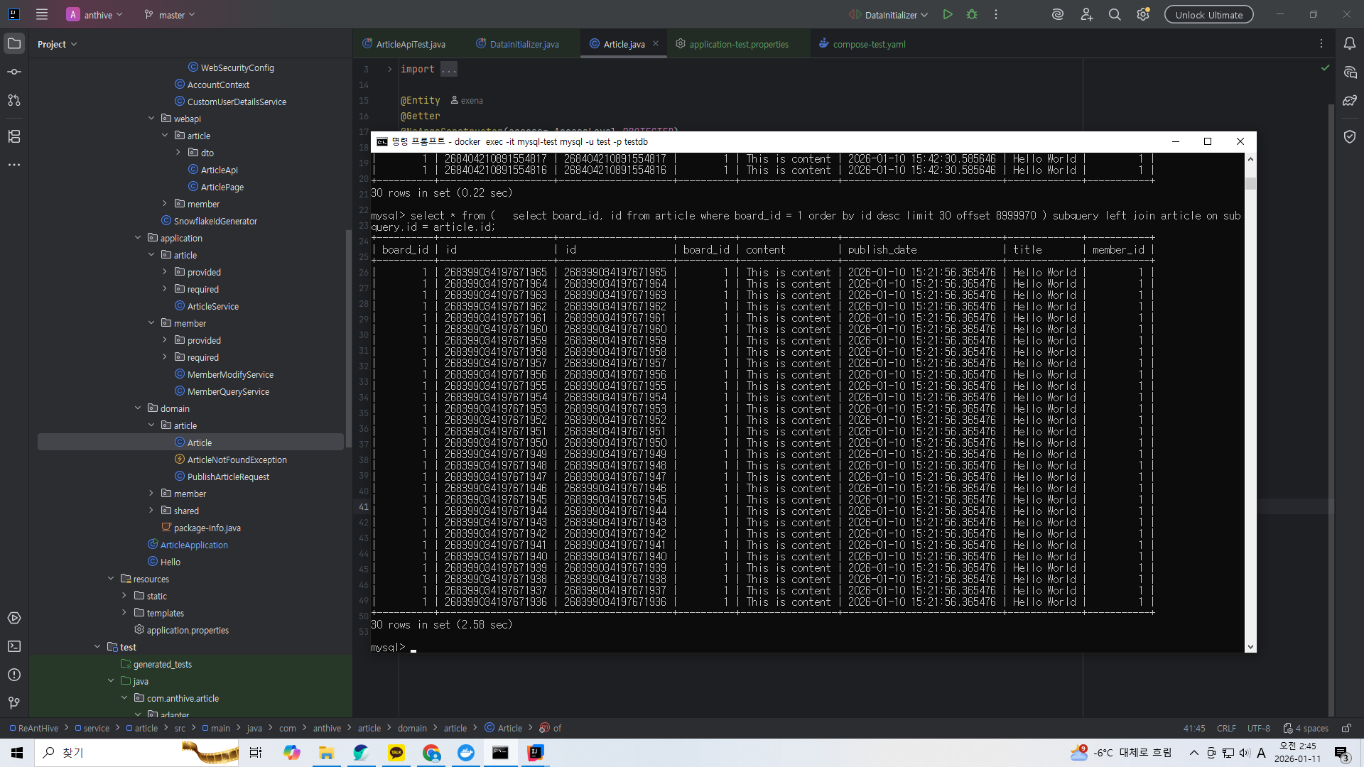Open the Git tool window icon
This screenshot has width=1364, height=767.
[x=14, y=702]
